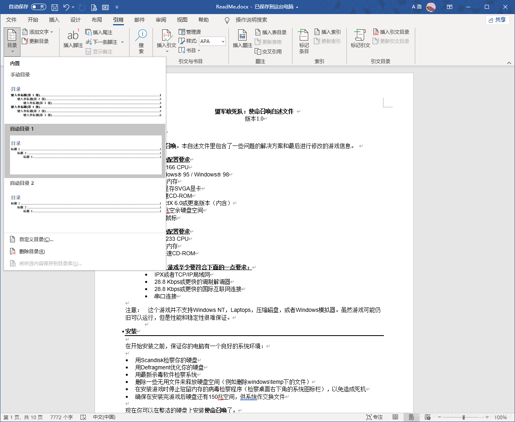
Task: Switch to the 视图 tab
Action: [x=182, y=20]
